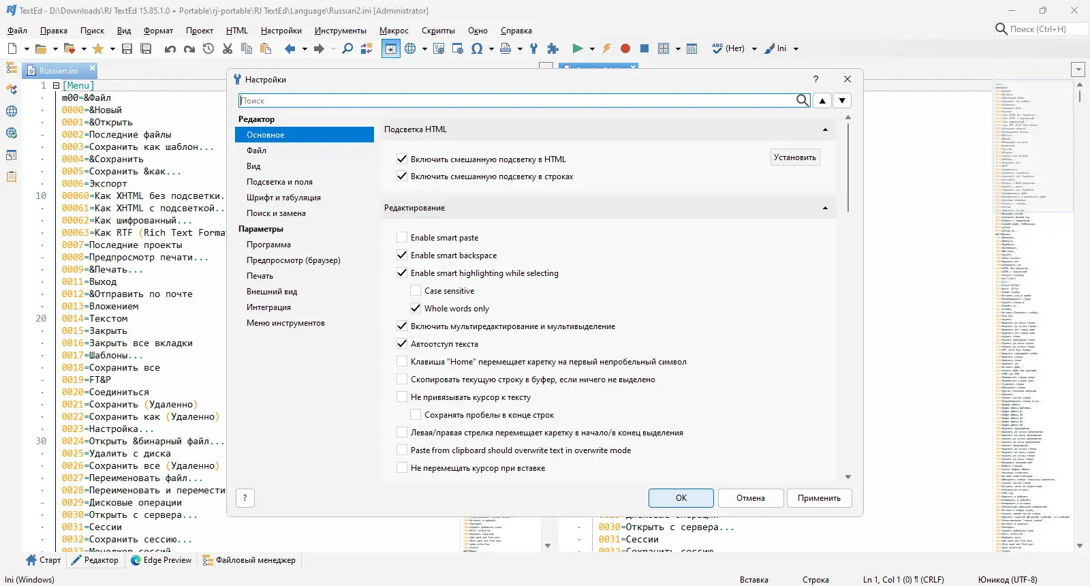Open the document list dropdown at tab bar end
Viewport: 1090px width, 586px height.
click(1078, 70)
